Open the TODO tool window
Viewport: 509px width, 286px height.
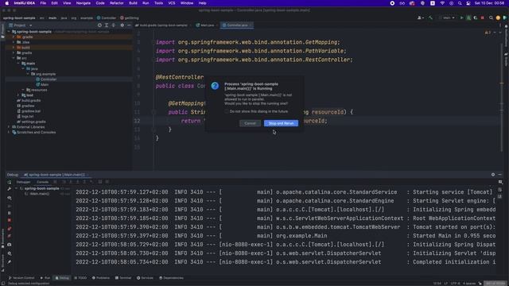[x=80, y=278]
